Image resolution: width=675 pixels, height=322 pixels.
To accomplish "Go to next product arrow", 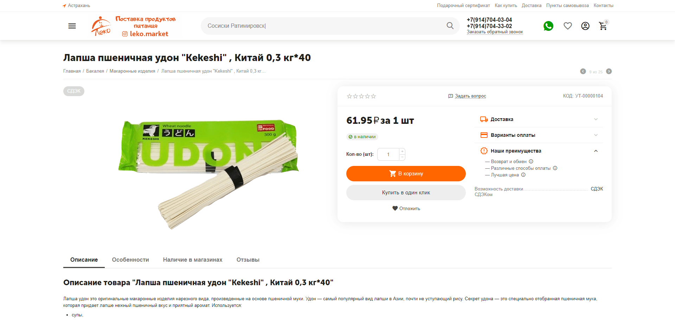I will [x=609, y=71].
